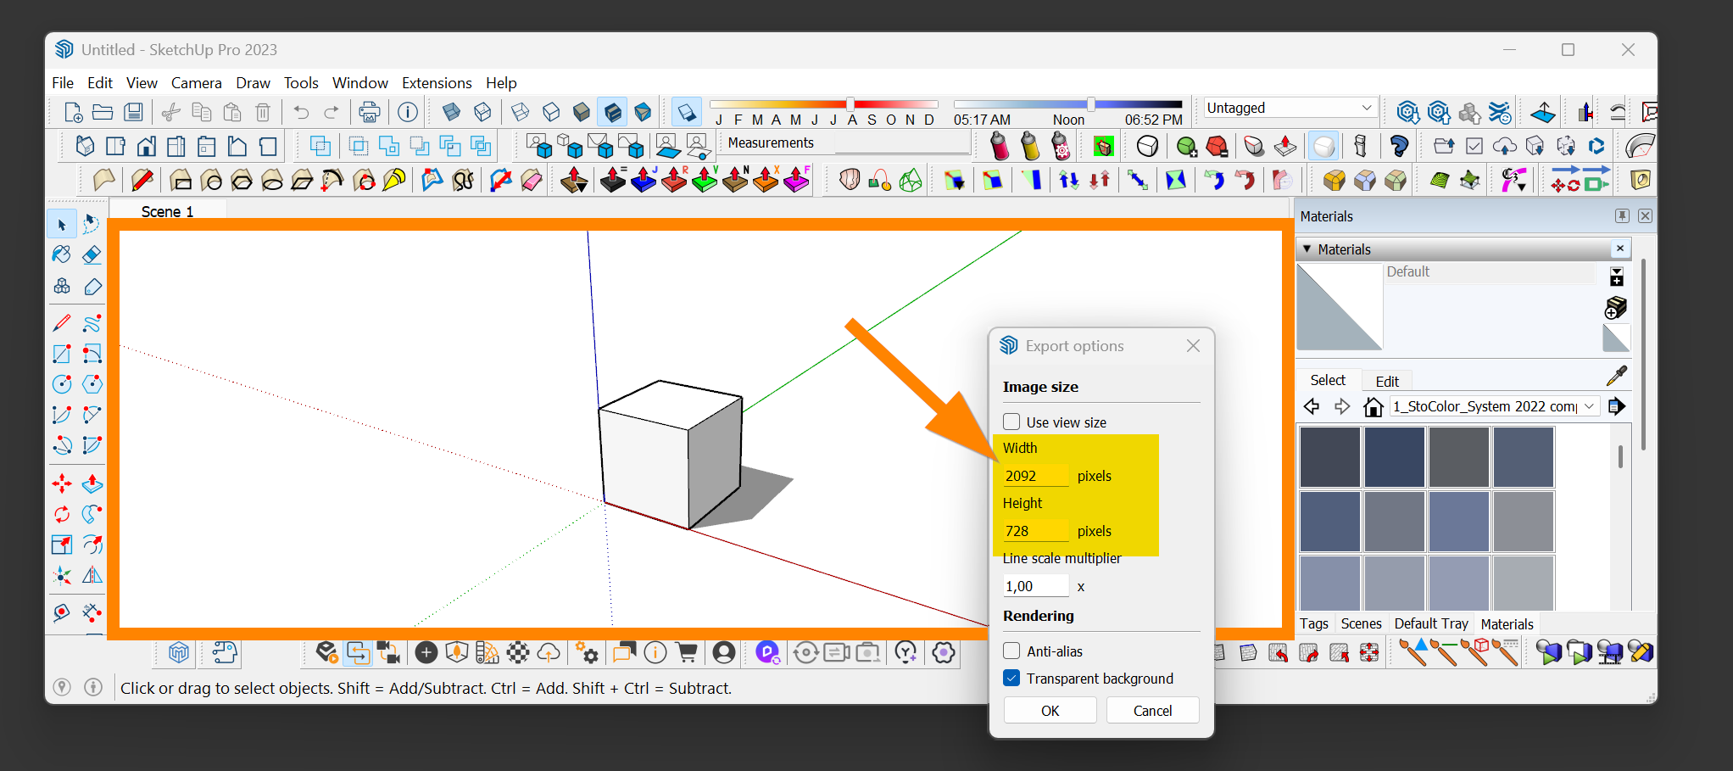Open the Extensions menu
The width and height of the screenshot is (1733, 771).
(x=437, y=82)
